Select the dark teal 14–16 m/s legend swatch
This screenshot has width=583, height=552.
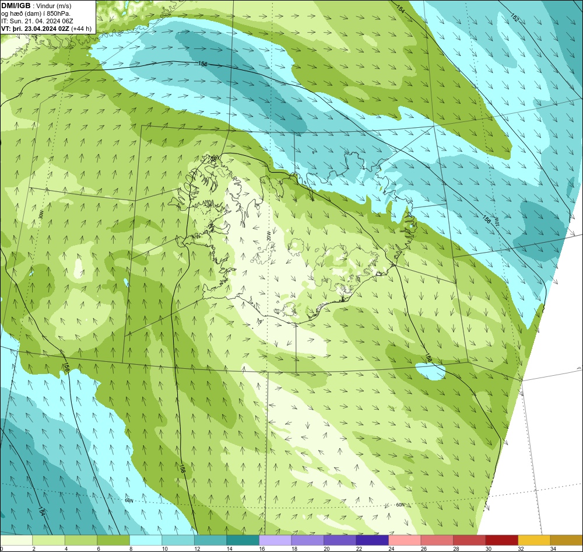coord(243,540)
